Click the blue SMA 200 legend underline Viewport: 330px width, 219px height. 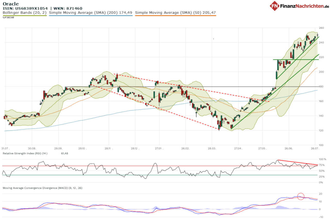point(90,15)
